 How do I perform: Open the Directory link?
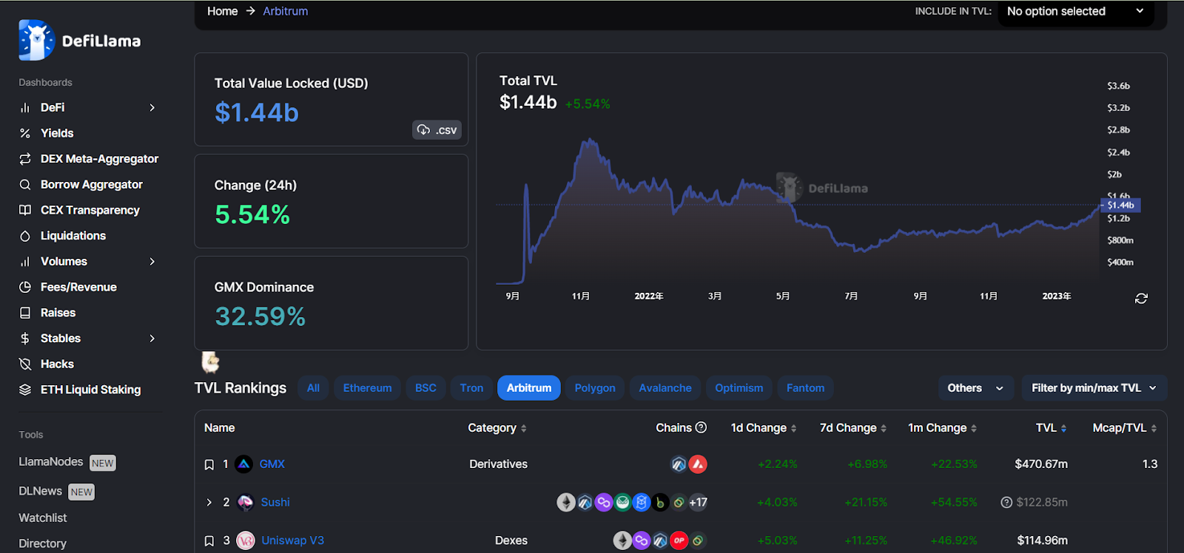pyautogui.click(x=43, y=544)
